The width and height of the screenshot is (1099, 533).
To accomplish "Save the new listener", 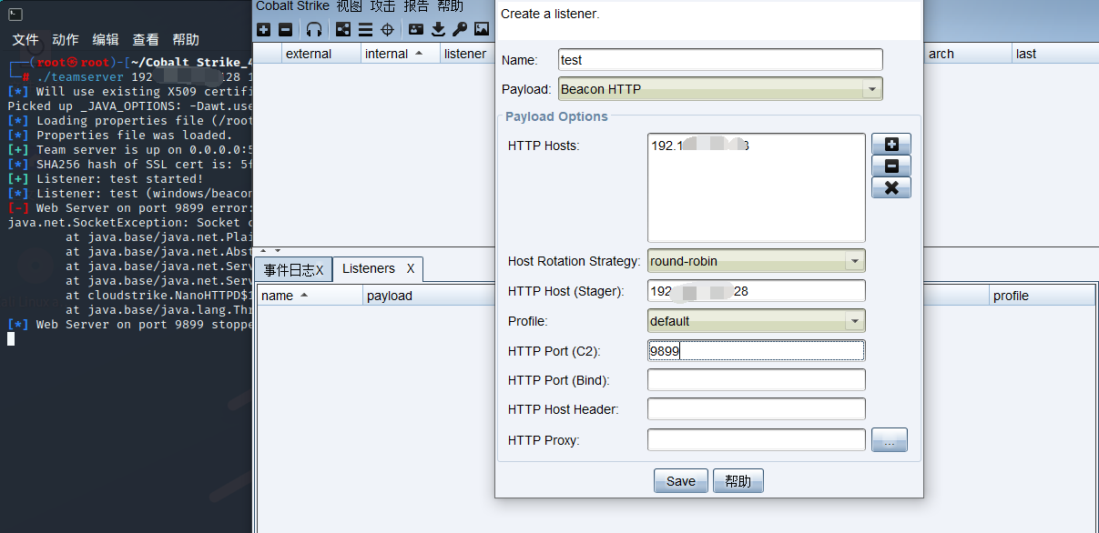I will point(681,481).
